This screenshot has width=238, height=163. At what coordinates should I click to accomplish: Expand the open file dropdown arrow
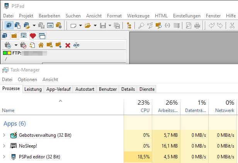[x=95, y=25]
